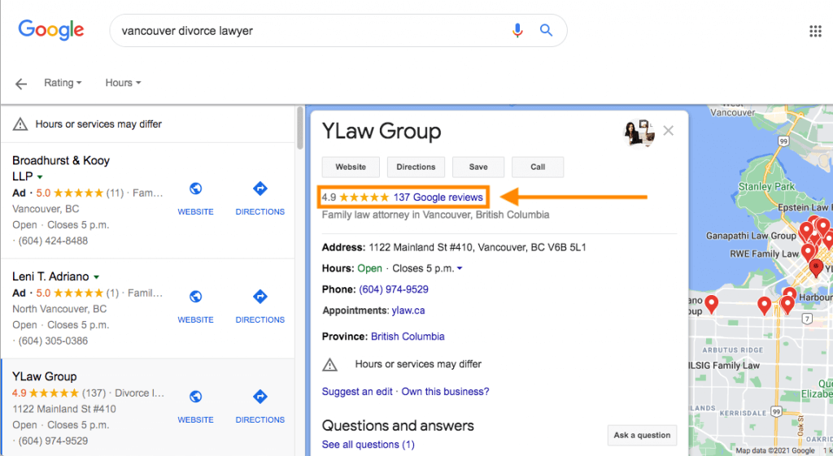Click the Stanley Park map label

[766, 186]
